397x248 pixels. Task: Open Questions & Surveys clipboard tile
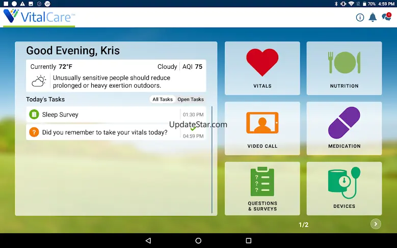(x=262, y=188)
